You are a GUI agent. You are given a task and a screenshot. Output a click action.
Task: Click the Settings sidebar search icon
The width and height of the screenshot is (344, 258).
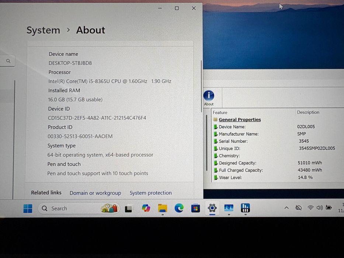click(x=8, y=61)
